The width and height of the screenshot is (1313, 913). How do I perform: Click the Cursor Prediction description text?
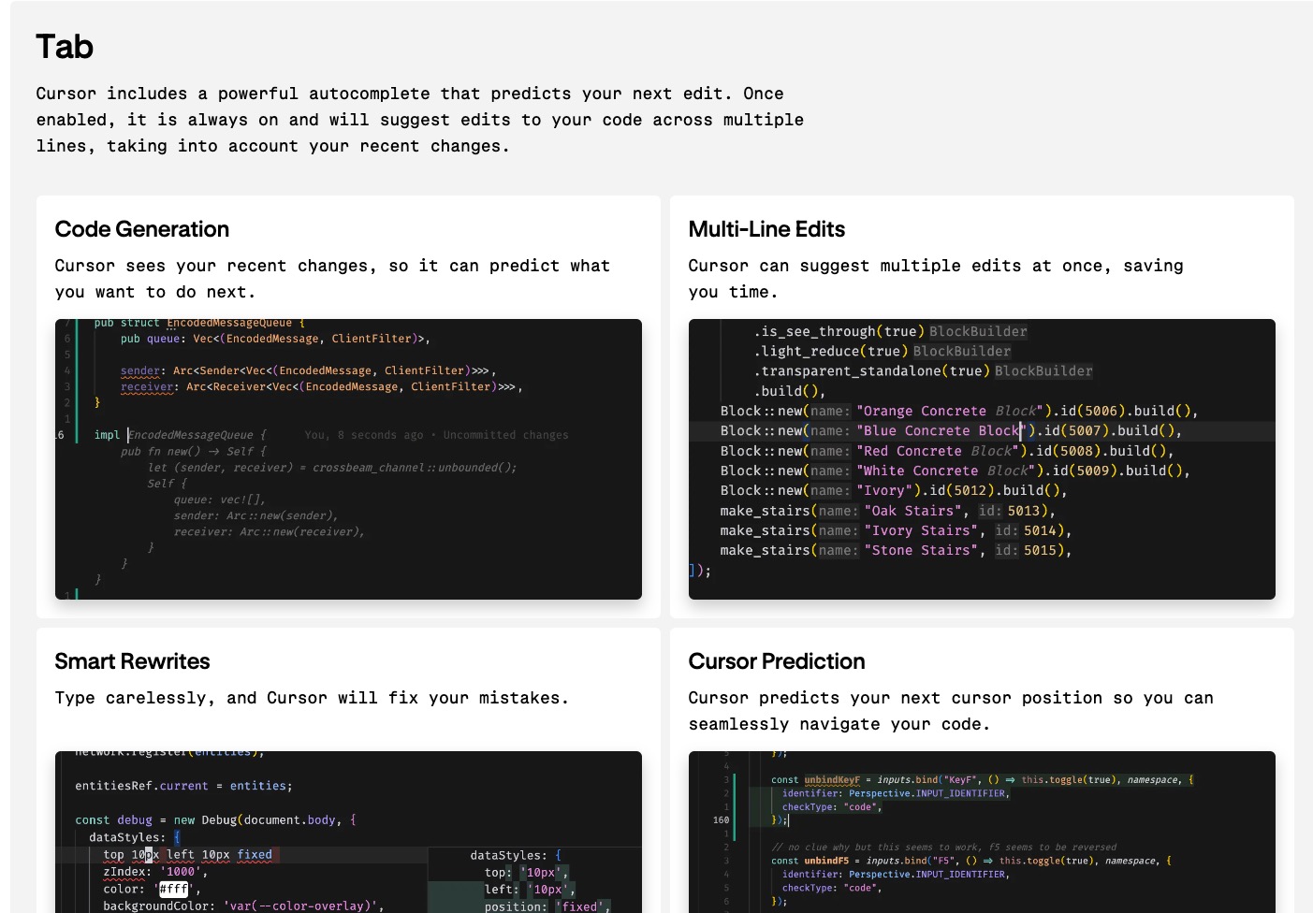click(951, 711)
